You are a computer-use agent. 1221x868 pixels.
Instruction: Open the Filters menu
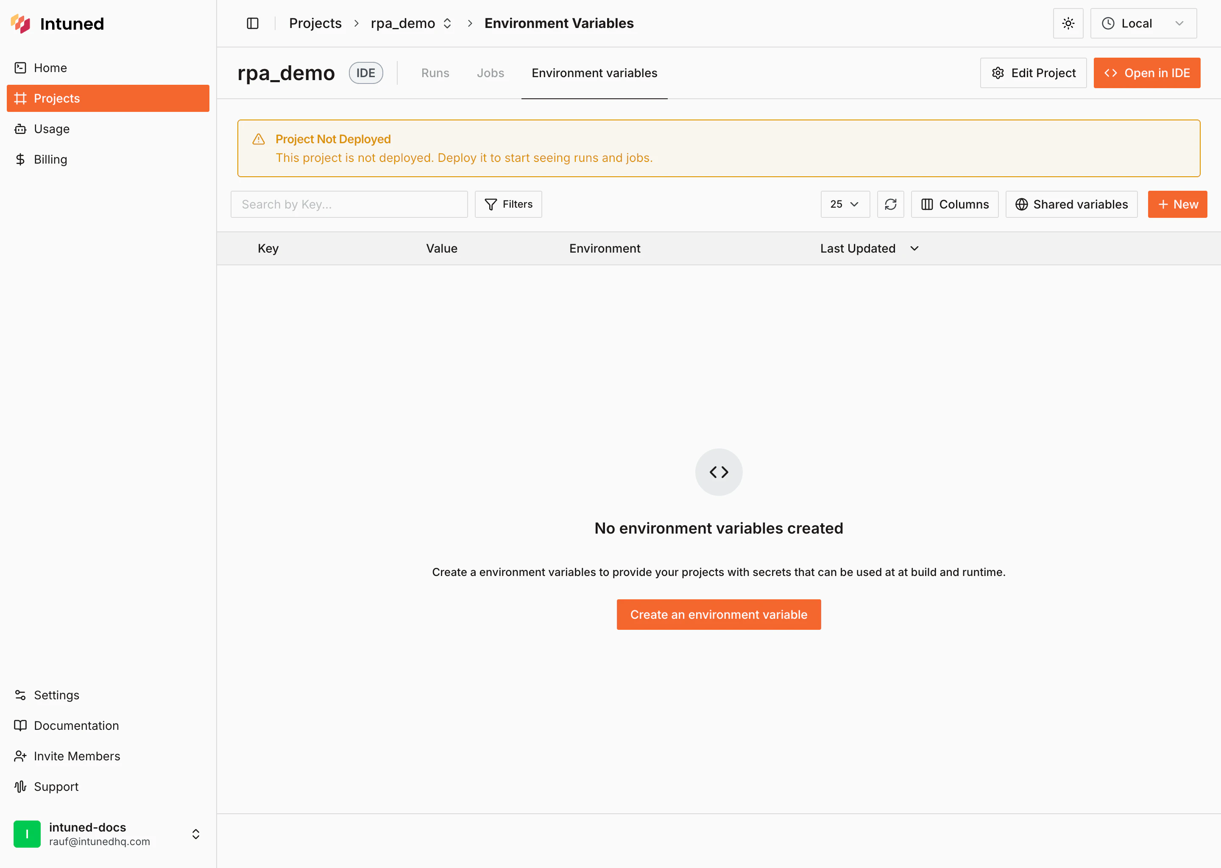(508, 204)
